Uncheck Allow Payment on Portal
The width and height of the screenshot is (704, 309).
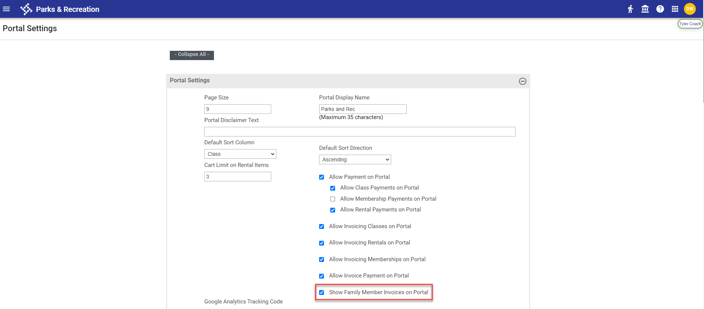coord(322,177)
